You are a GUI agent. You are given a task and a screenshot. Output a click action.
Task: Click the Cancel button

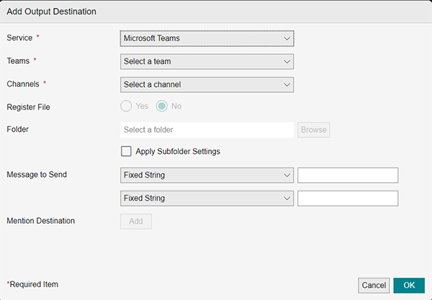374,286
